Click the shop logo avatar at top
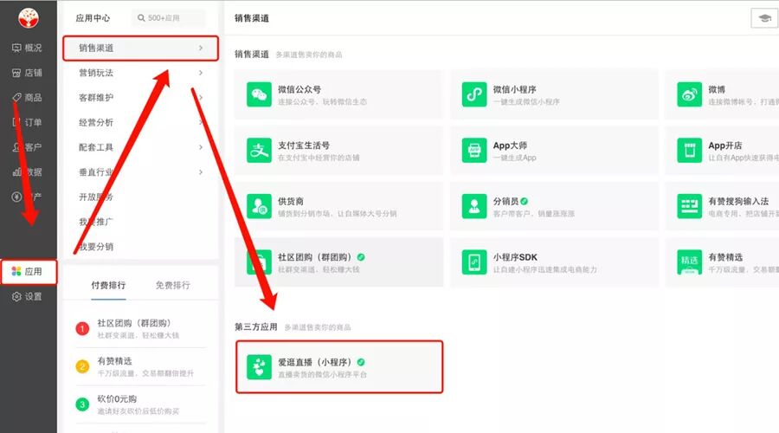The height and width of the screenshot is (433, 779). tap(29, 18)
